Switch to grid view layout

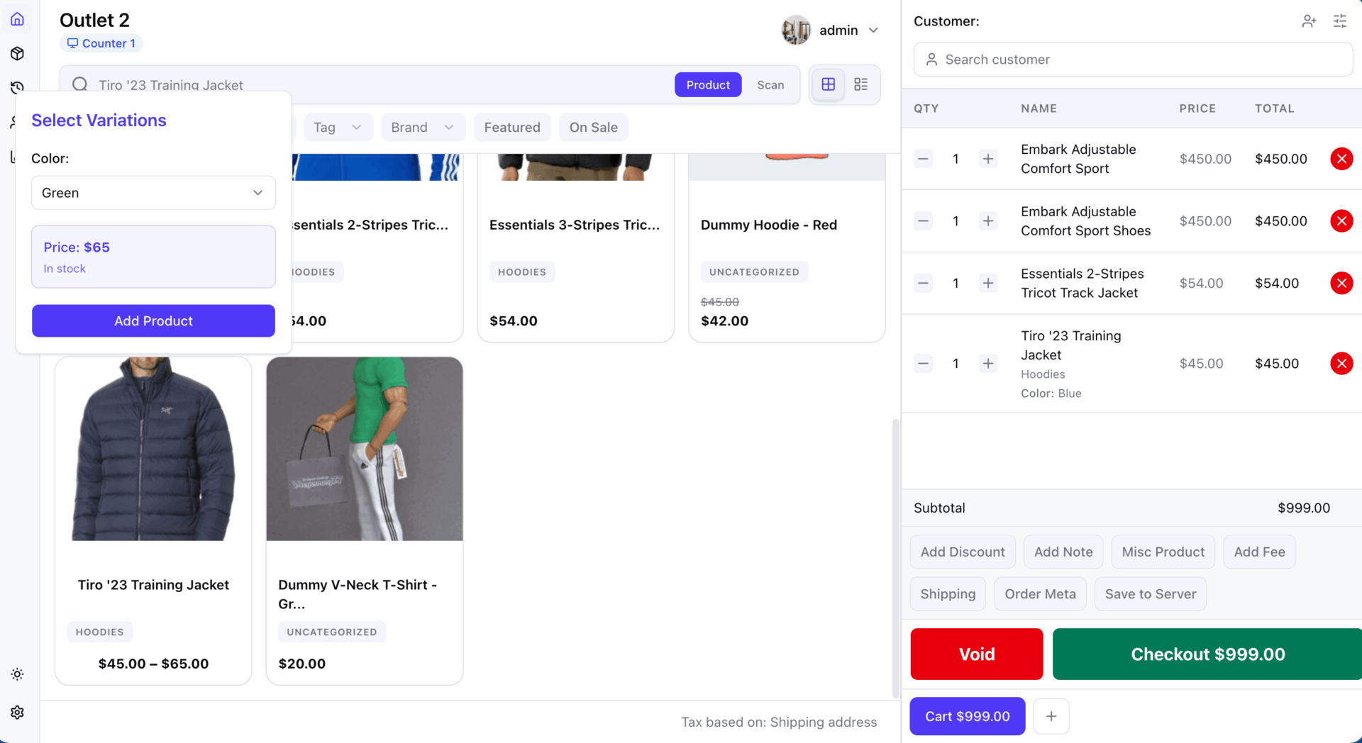828,85
